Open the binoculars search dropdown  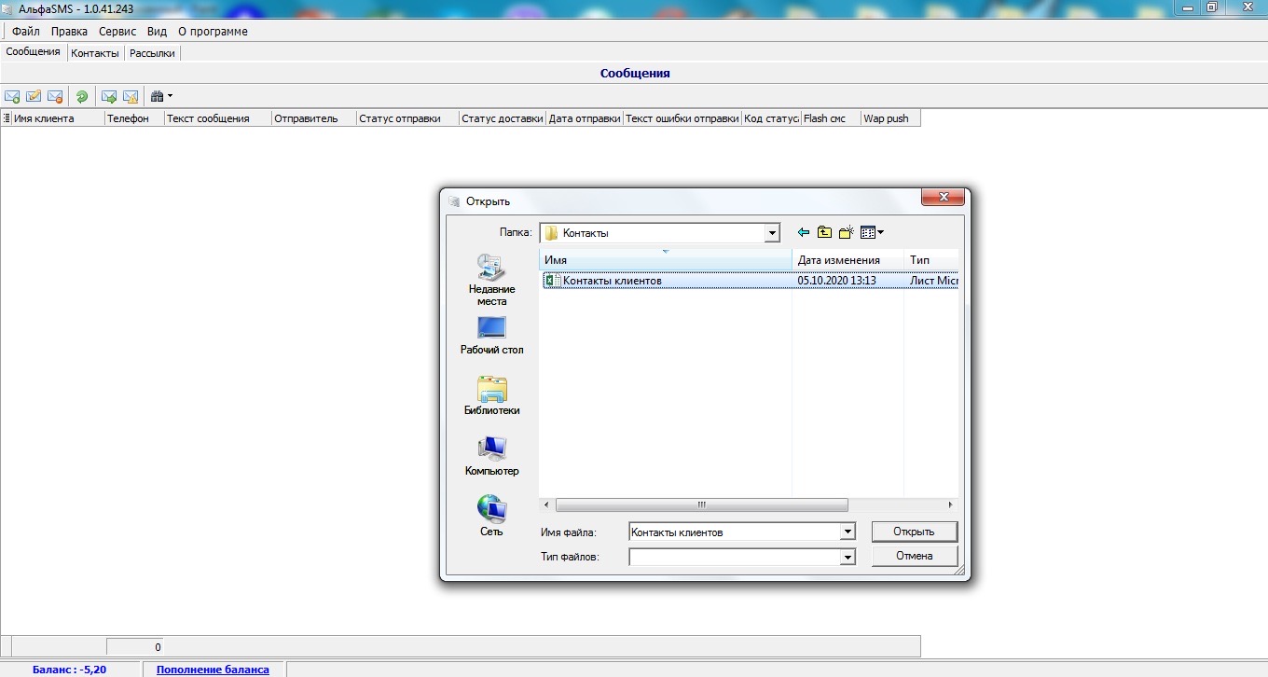(162, 96)
